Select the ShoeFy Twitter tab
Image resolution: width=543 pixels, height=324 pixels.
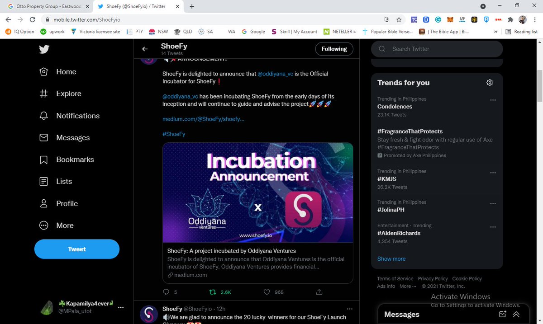136,6
